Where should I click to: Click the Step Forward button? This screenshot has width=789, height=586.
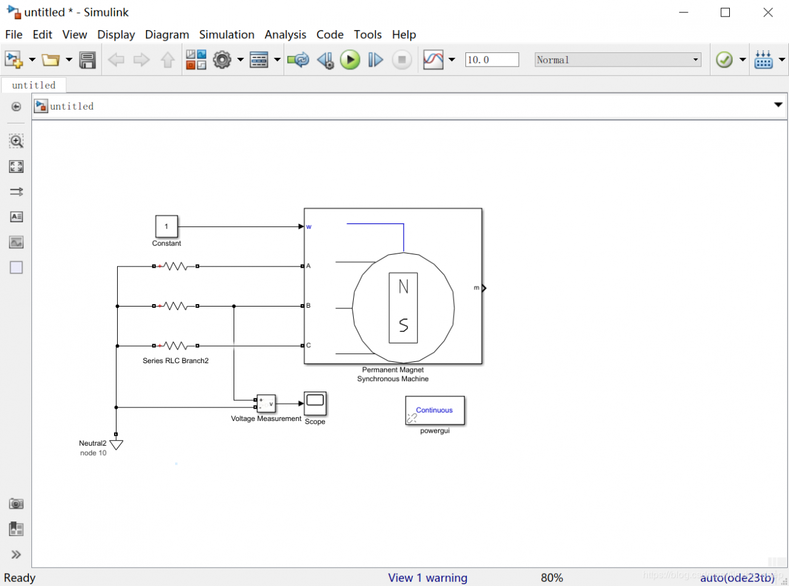click(x=375, y=60)
